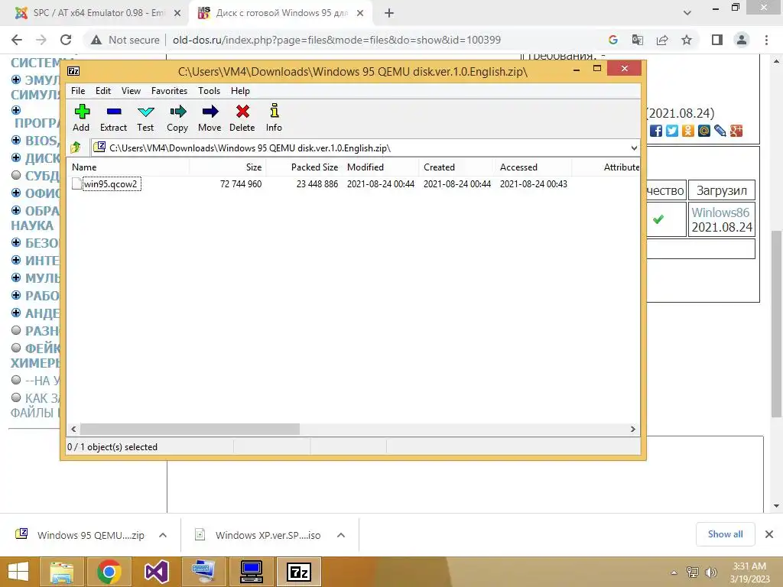The image size is (783, 587).
Task: Click the browser page vertical scrollbar
Action: (x=776, y=324)
